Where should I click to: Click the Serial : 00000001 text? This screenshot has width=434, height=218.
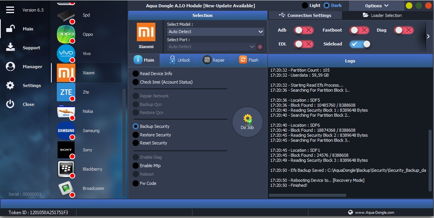coord(25,194)
